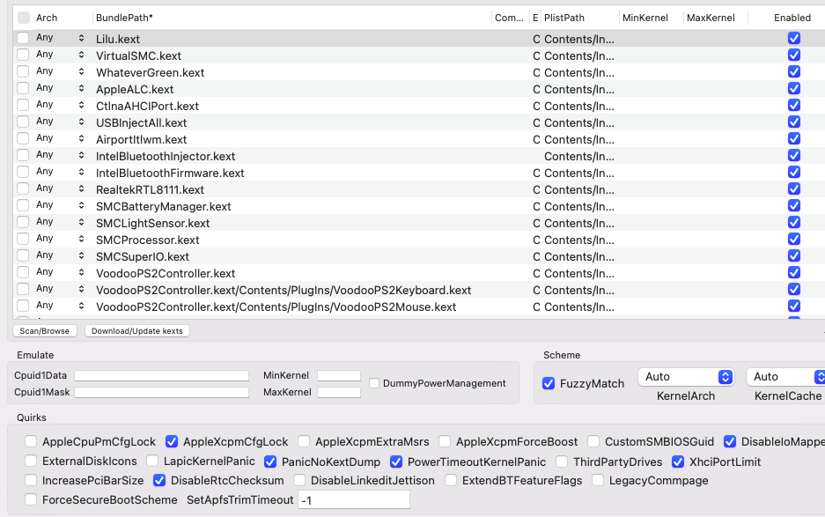Uncheck the XhciPortLimit quirk
The height and width of the screenshot is (517, 825).
tap(678, 462)
